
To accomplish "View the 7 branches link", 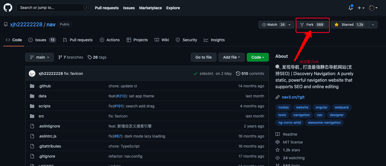I will point(71,57).
